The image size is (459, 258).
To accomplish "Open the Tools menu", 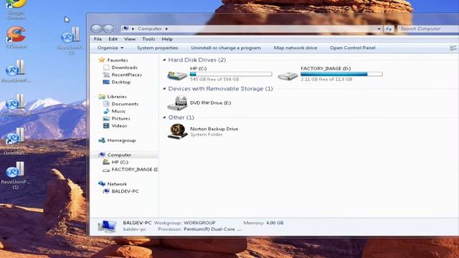I will 148,39.
